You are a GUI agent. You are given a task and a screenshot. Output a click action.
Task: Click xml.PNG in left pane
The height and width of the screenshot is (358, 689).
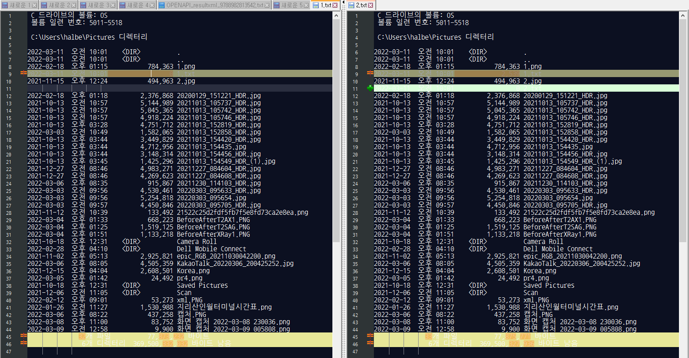coord(190,300)
